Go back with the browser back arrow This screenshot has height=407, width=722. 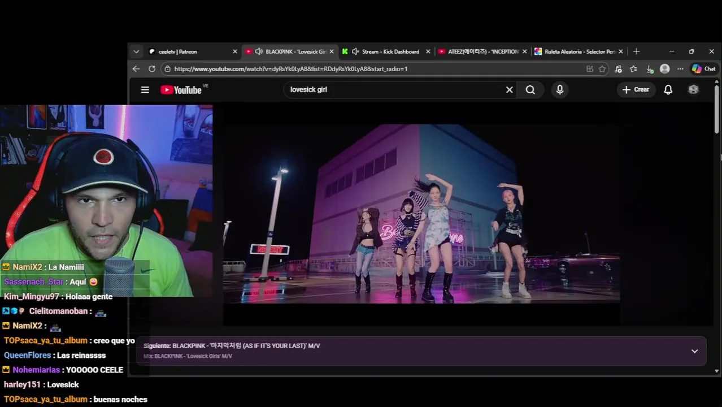pyautogui.click(x=136, y=69)
